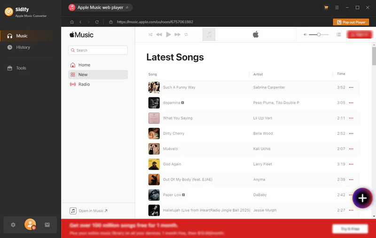Viewport: 376px width, 238px height.
Task: Click the red Sign In button
Action: [x=360, y=34]
